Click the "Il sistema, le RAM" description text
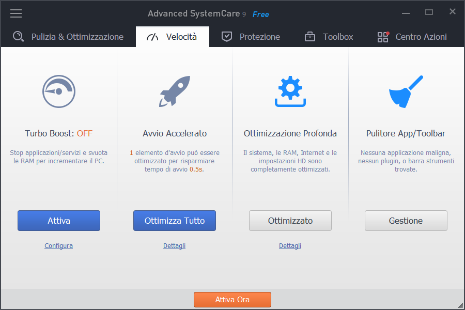Image resolution: width=465 pixels, height=310 pixels. tap(290, 161)
